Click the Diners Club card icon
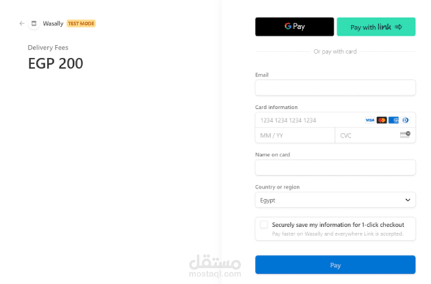Image resolution: width=431 pixels, height=284 pixels. pos(405,120)
